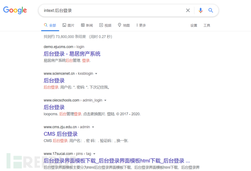Expand the arrow beside www.cms.zju.edu.cn › admin

[93, 127]
